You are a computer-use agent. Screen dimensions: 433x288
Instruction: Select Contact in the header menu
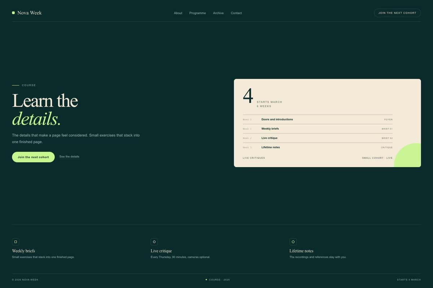click(236, 13)
